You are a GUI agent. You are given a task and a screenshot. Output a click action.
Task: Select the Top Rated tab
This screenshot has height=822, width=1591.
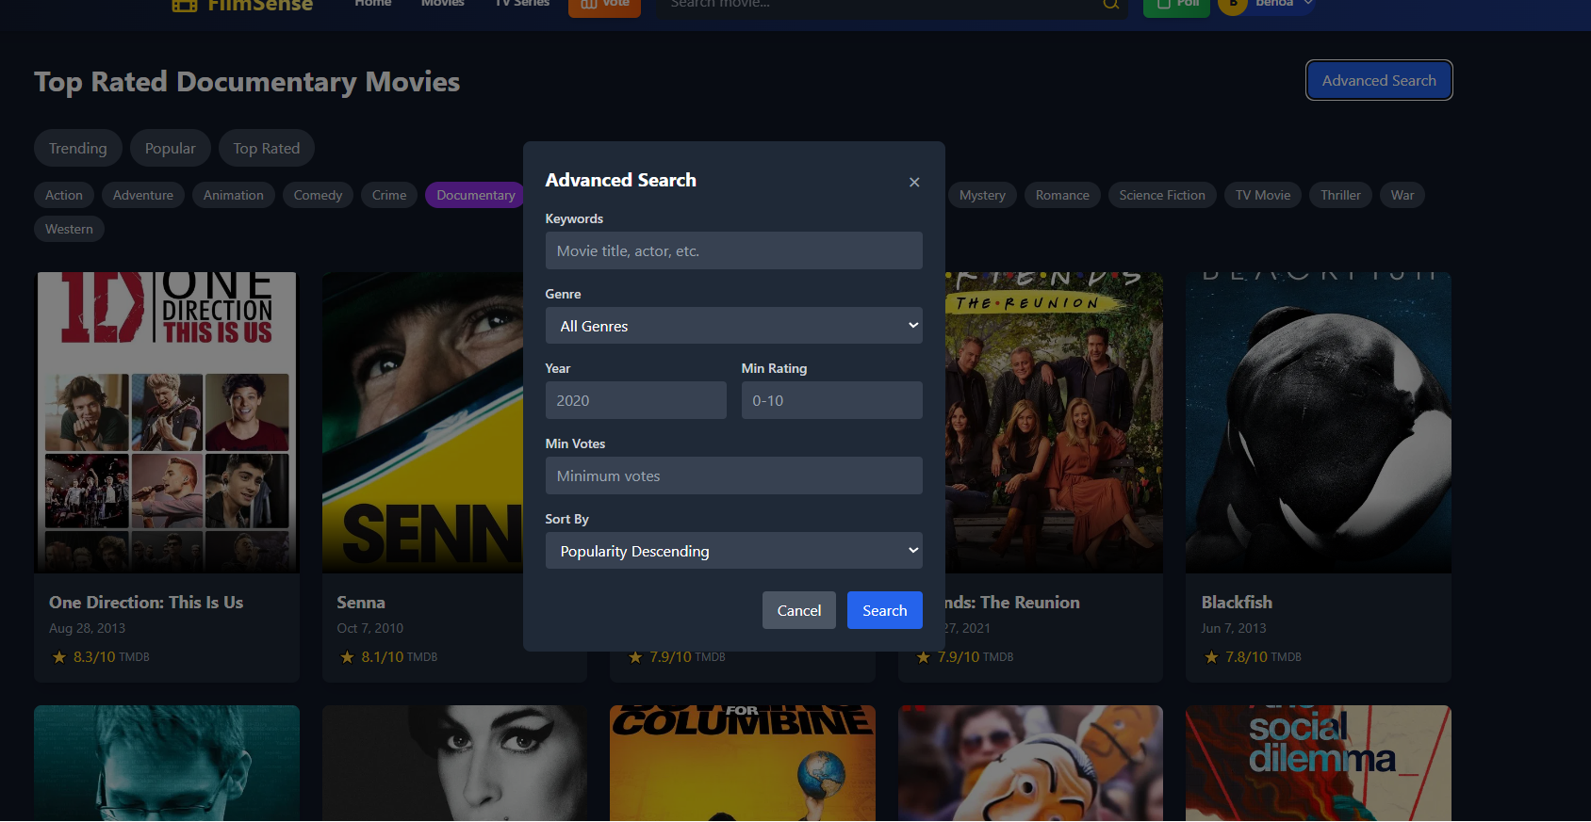pyautogui.click(x=267, y=148)
